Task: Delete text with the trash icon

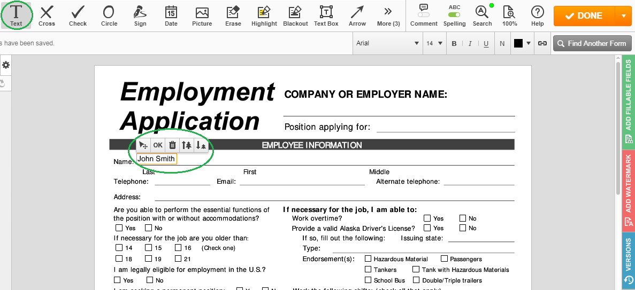Action: coord(172,145)
